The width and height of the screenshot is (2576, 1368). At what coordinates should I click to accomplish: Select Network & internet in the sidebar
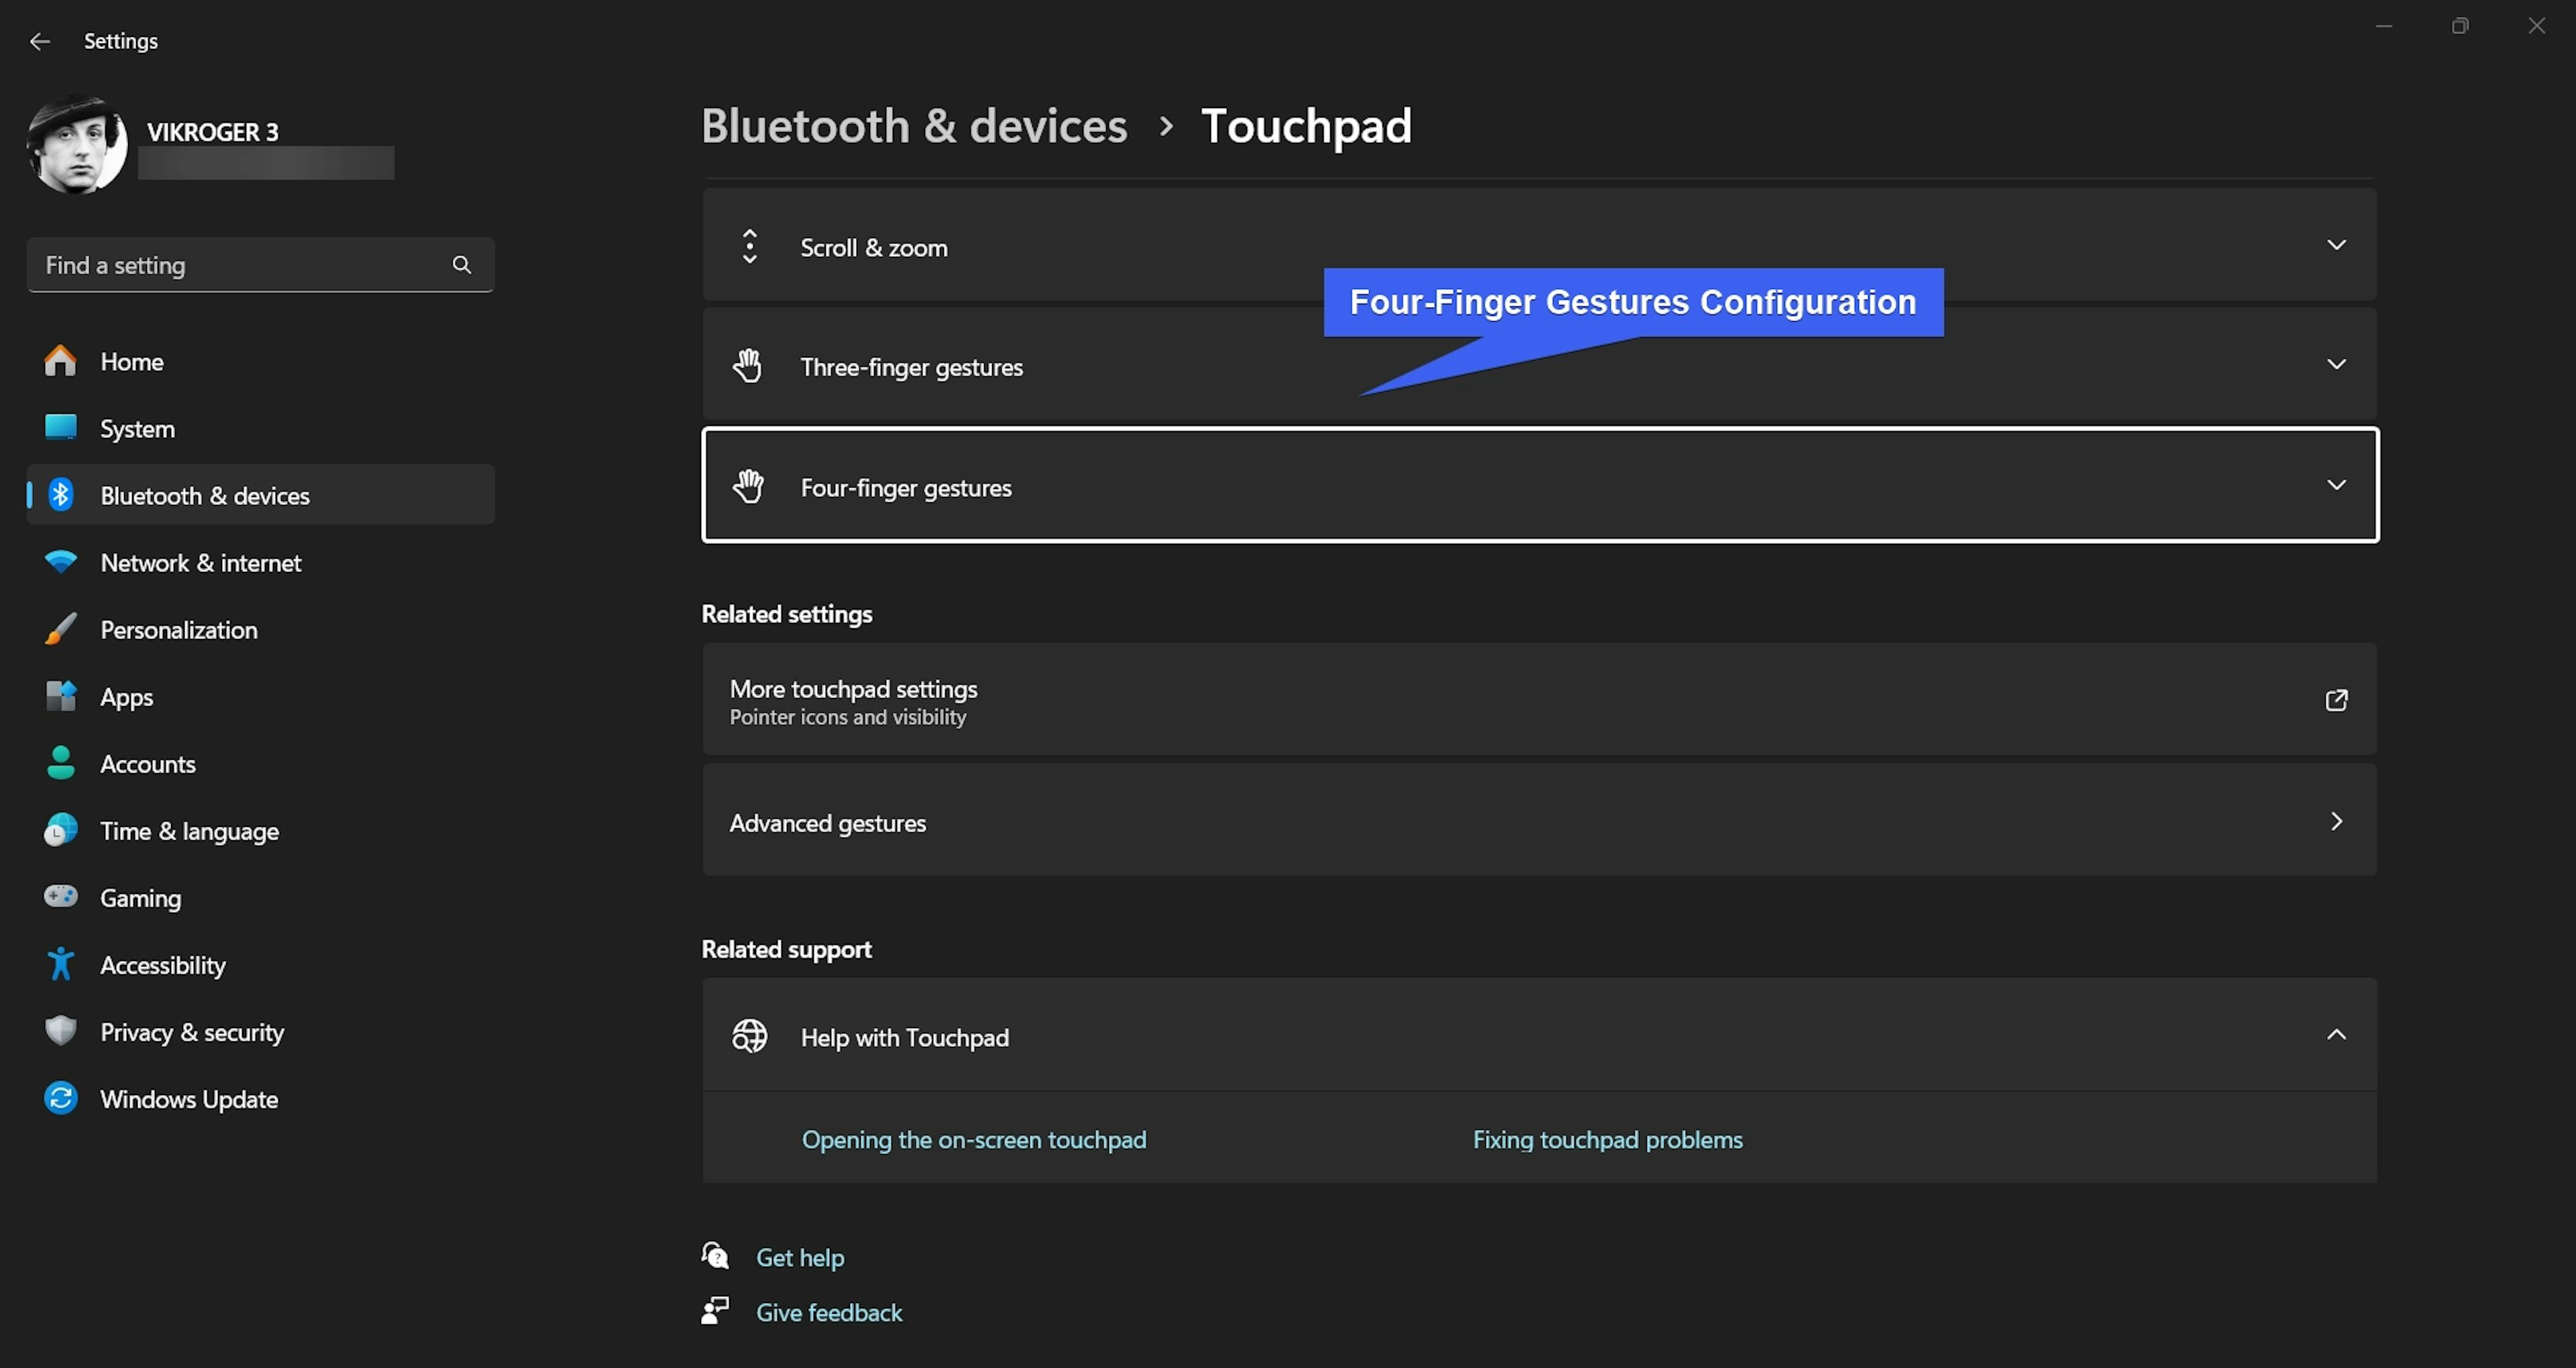pyautogui.click(x=200, y=563)
